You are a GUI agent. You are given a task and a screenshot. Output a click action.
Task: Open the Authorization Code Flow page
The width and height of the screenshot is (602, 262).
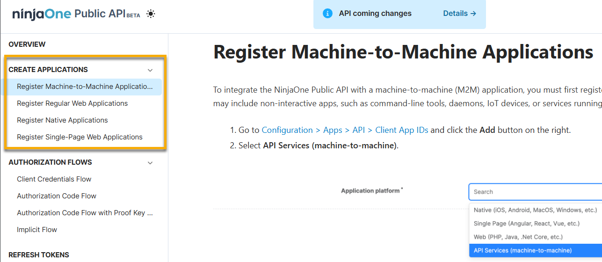[x=57, y=196]
